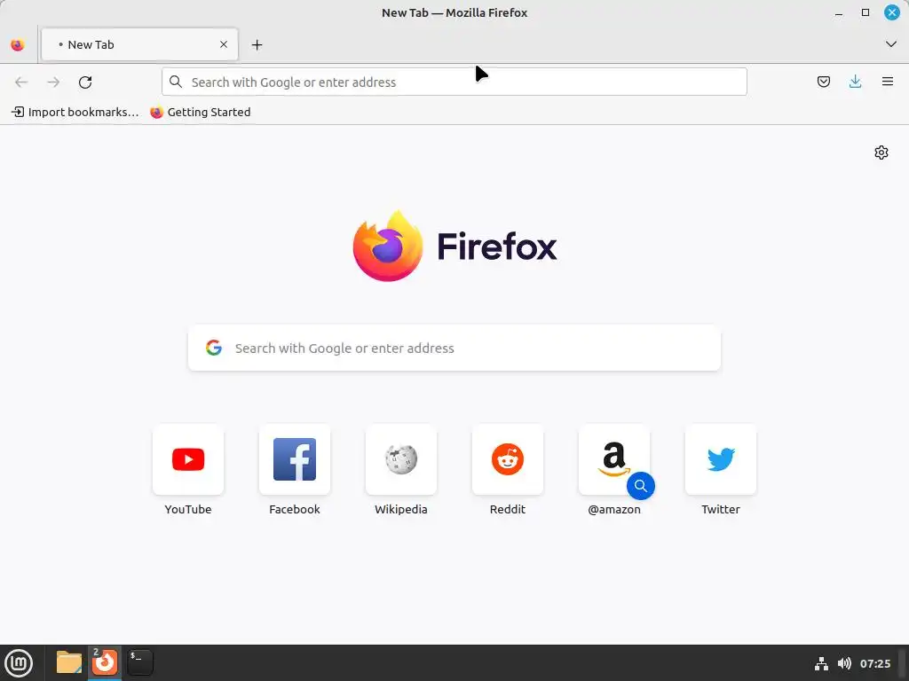909x681 pixels.
Task: Focus the address bar field
Action: (x=454, y=82)
